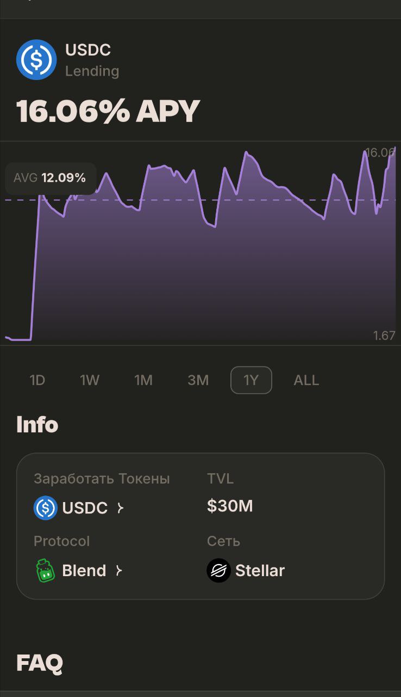Select the 1D time range
Viewport: 401px width, 697px height.
tap(37, 380)
